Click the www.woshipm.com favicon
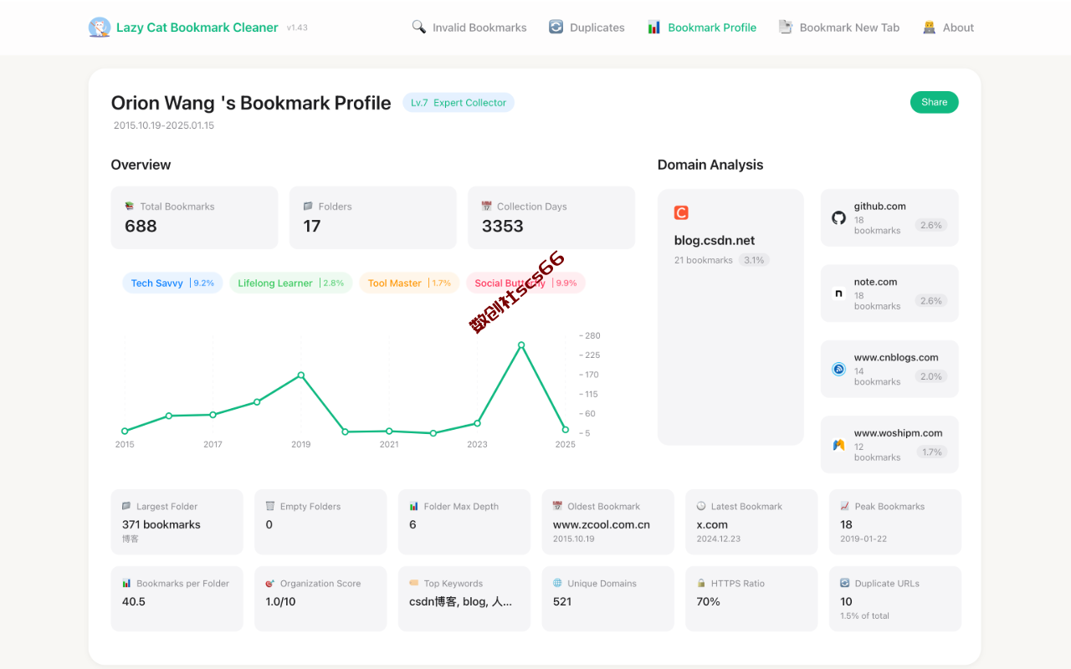Image resolution: width=1071 pixels, height=669 pixels. pos(838,445)
